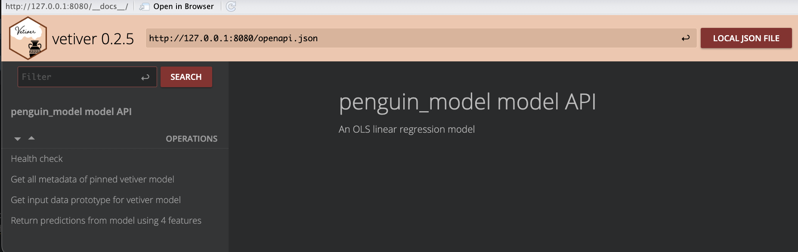The image size is (798, 252).
Task: Click the Vetiver hexagon logo
Action: coord(28,38)
